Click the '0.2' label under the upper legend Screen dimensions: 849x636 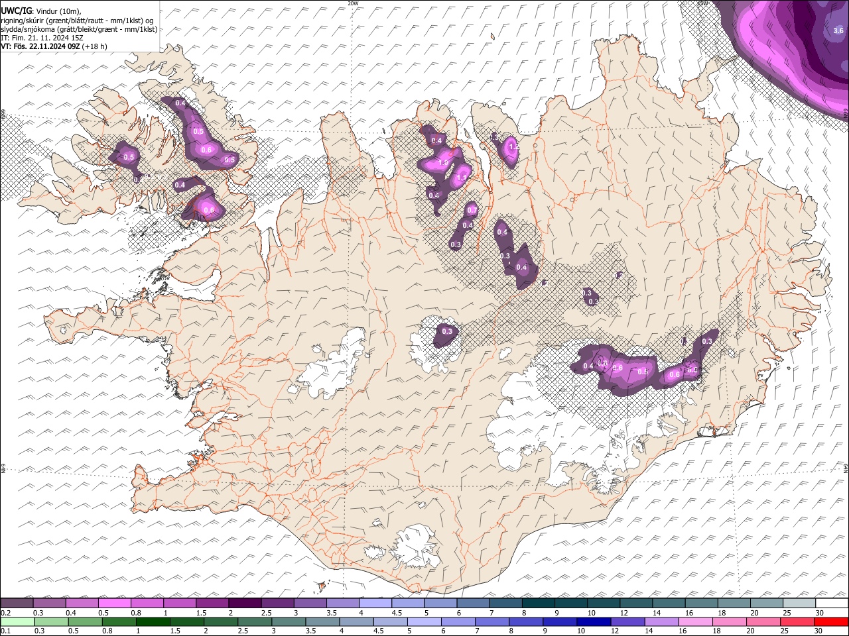tap(6, 613)
